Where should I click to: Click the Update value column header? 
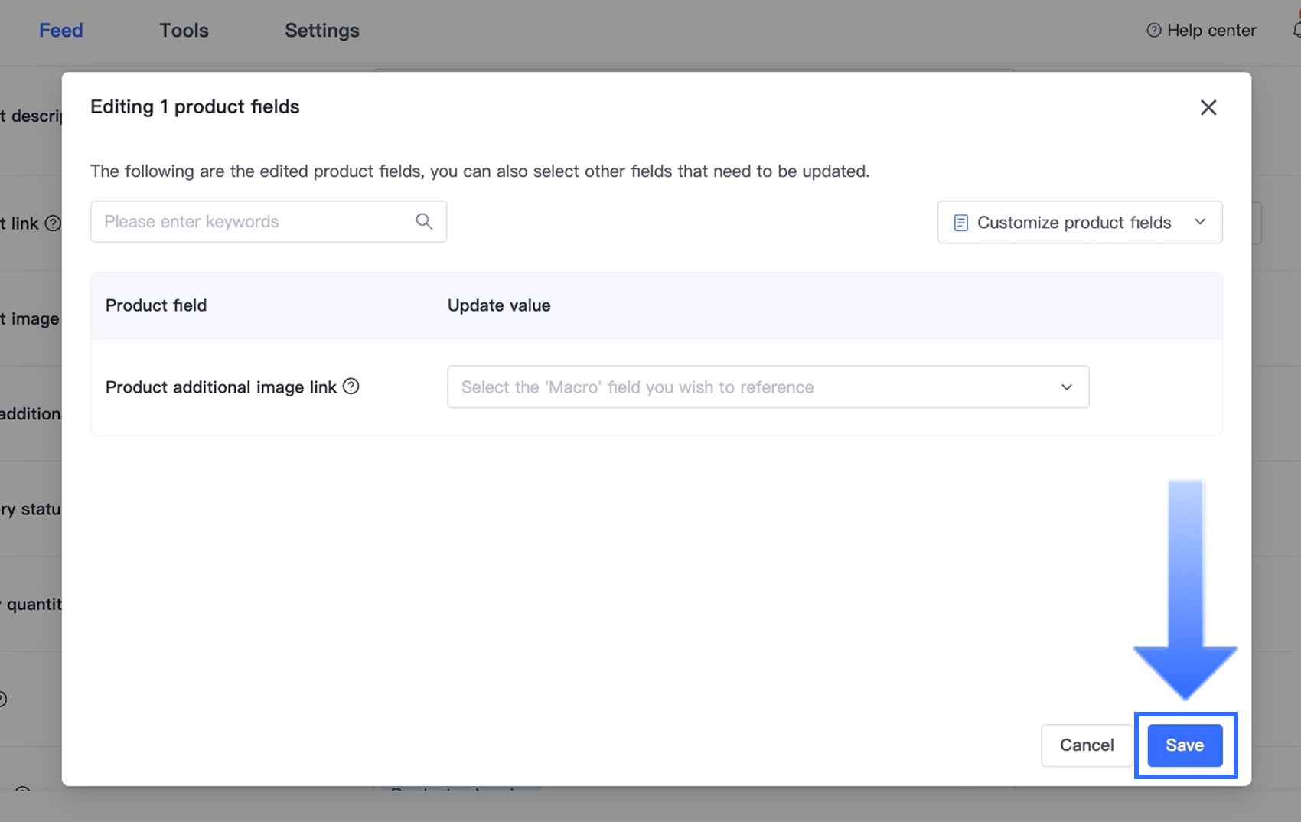click(x=499, y=305)
